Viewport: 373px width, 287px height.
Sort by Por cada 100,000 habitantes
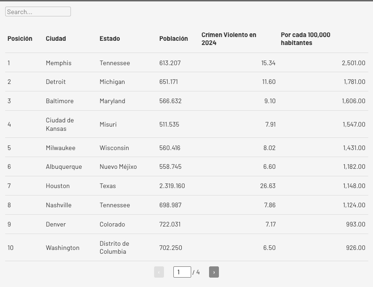pos(305,38)
